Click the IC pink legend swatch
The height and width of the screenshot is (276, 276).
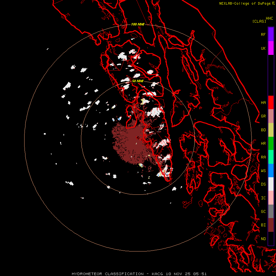(x=271, y=198)
